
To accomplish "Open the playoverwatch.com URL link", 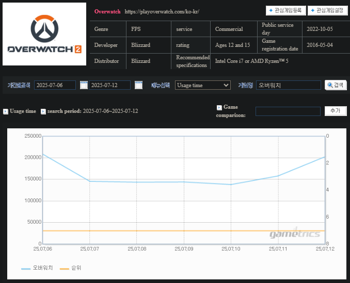I will pos(162,11).
